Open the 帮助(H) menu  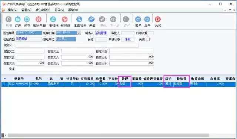[x=73, y=10]
